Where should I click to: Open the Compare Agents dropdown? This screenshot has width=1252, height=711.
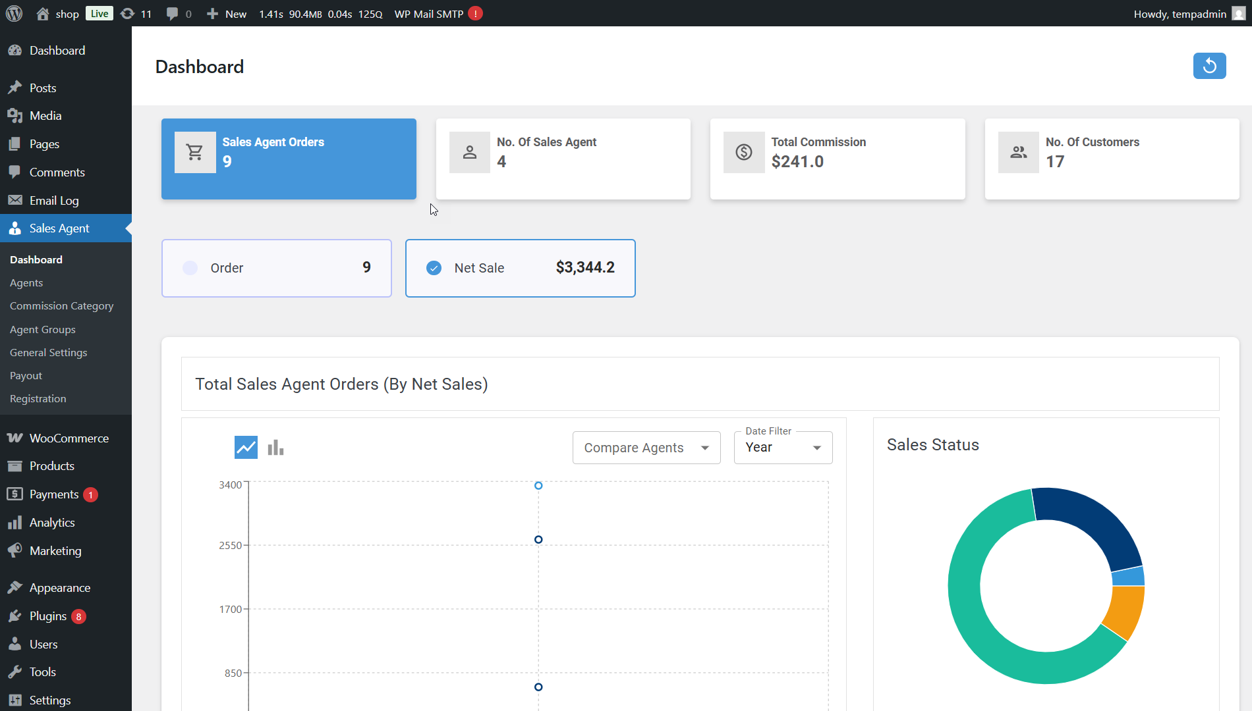tap(646, 448)
